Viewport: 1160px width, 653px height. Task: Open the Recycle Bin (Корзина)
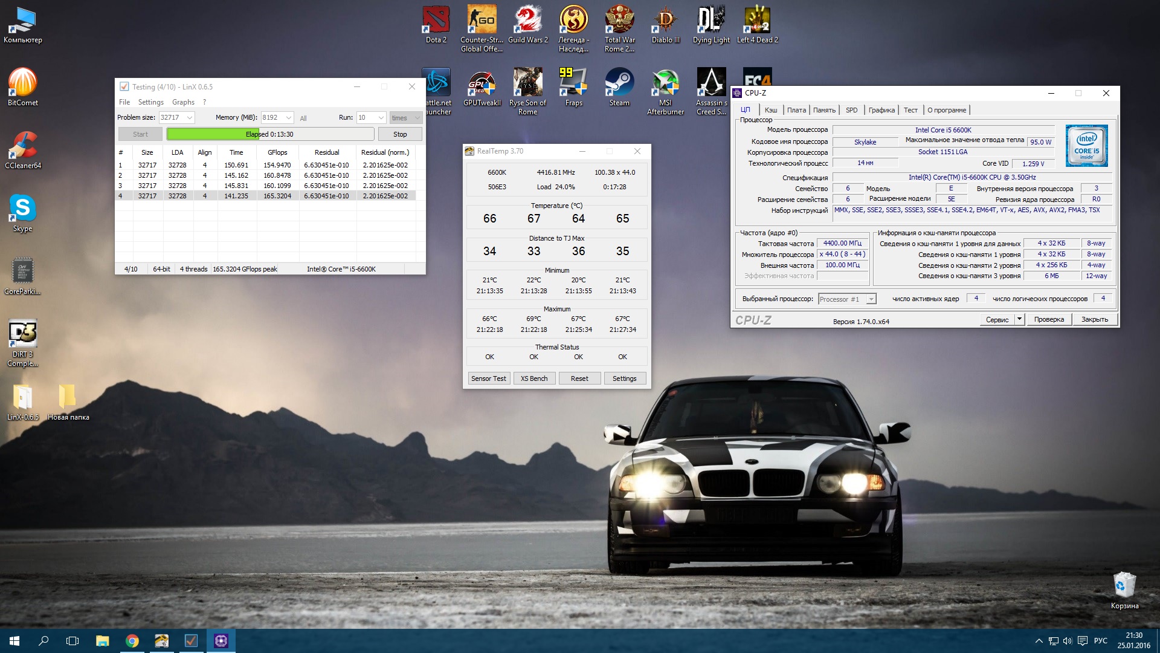1124,585
